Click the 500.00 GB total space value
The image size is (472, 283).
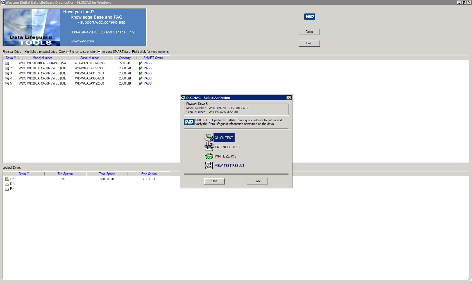(107, 179)
